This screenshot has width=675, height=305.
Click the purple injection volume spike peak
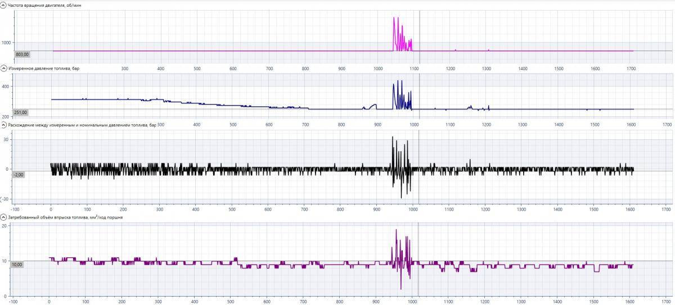click(x=396, y=230)
